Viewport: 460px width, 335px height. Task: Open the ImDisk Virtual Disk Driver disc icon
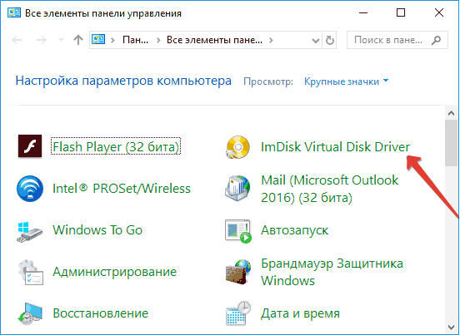238,147
